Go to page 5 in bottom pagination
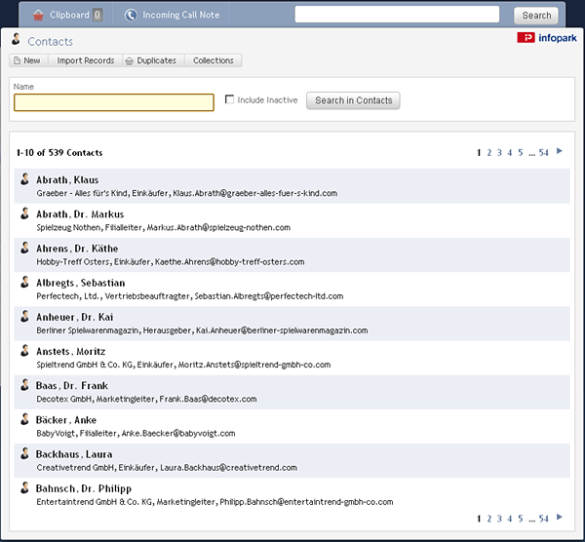The height and width of the screenshot is (542, 585). (x=520, y=519)
